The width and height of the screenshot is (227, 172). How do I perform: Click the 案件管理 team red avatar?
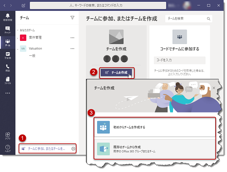23,38
